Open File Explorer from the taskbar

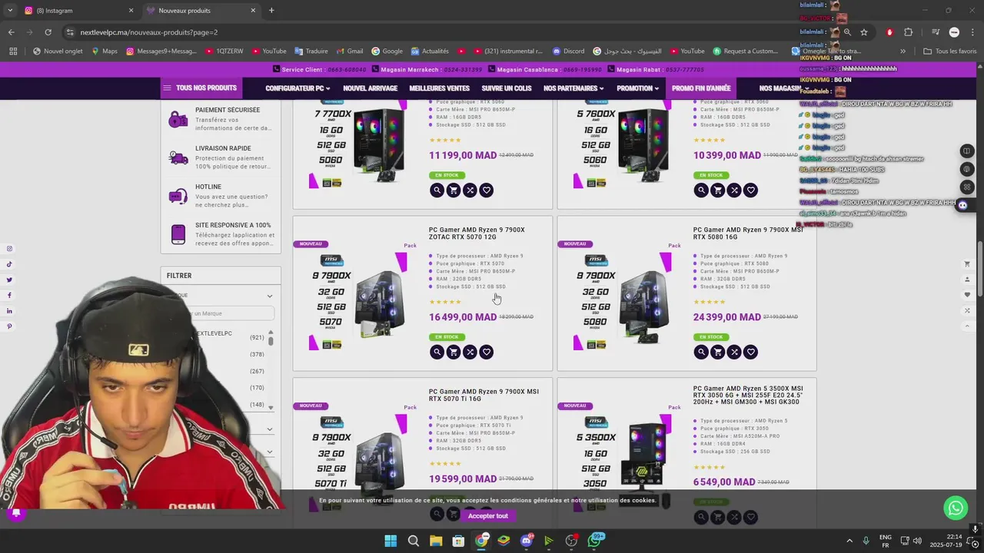[x=436, y=541]
